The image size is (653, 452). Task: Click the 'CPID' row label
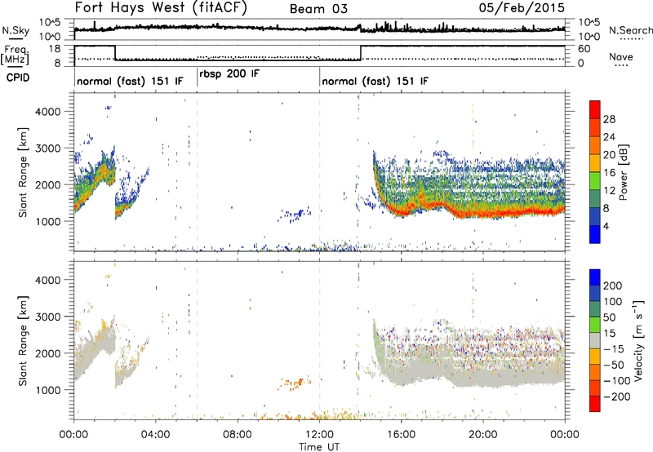coord(18,78)
